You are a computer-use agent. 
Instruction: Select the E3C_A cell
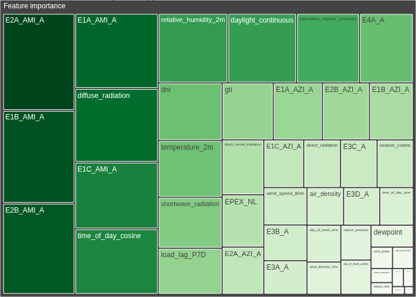(359, 164)
